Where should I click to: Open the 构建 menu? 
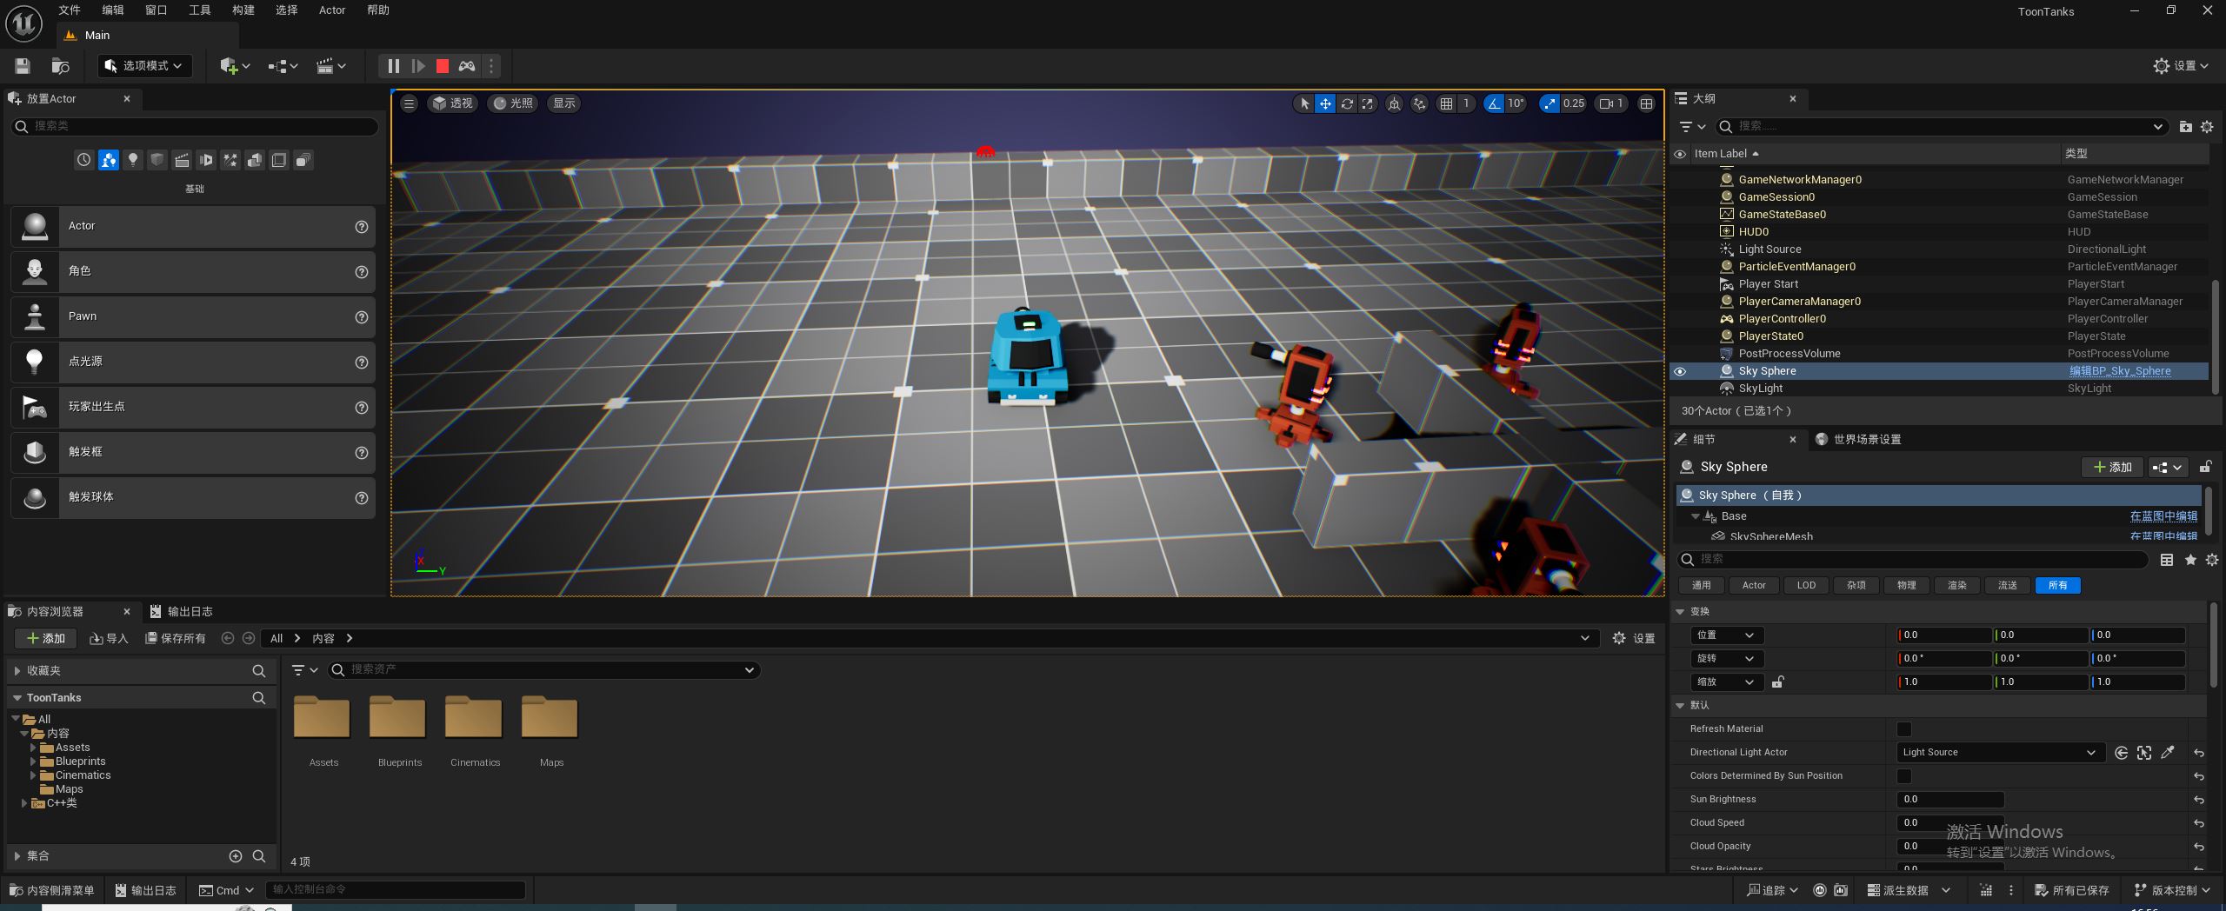243,10
